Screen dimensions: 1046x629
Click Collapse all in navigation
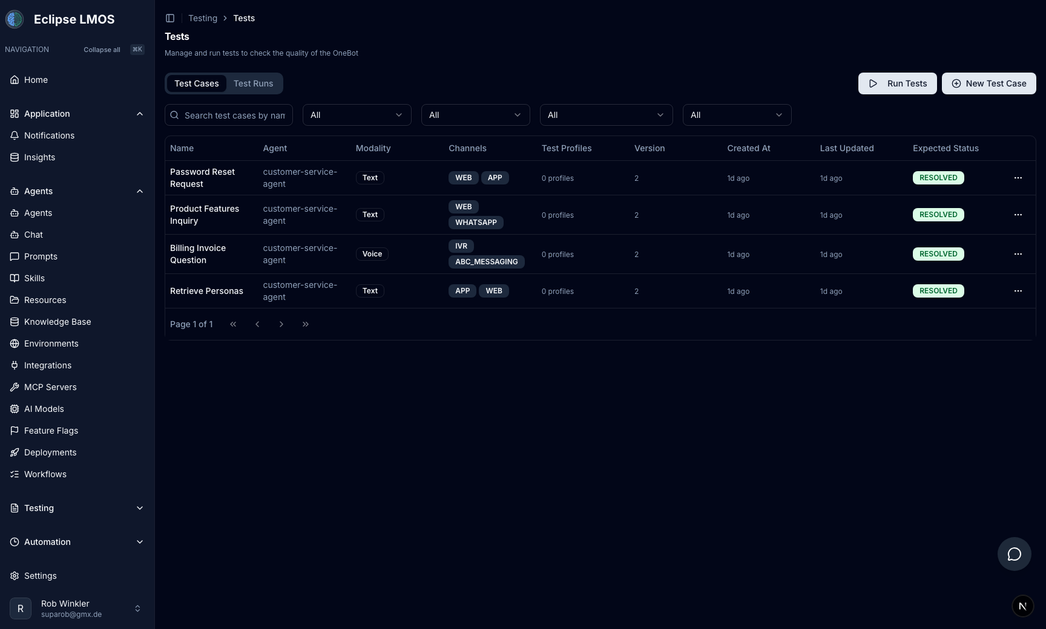coord(102,50)
